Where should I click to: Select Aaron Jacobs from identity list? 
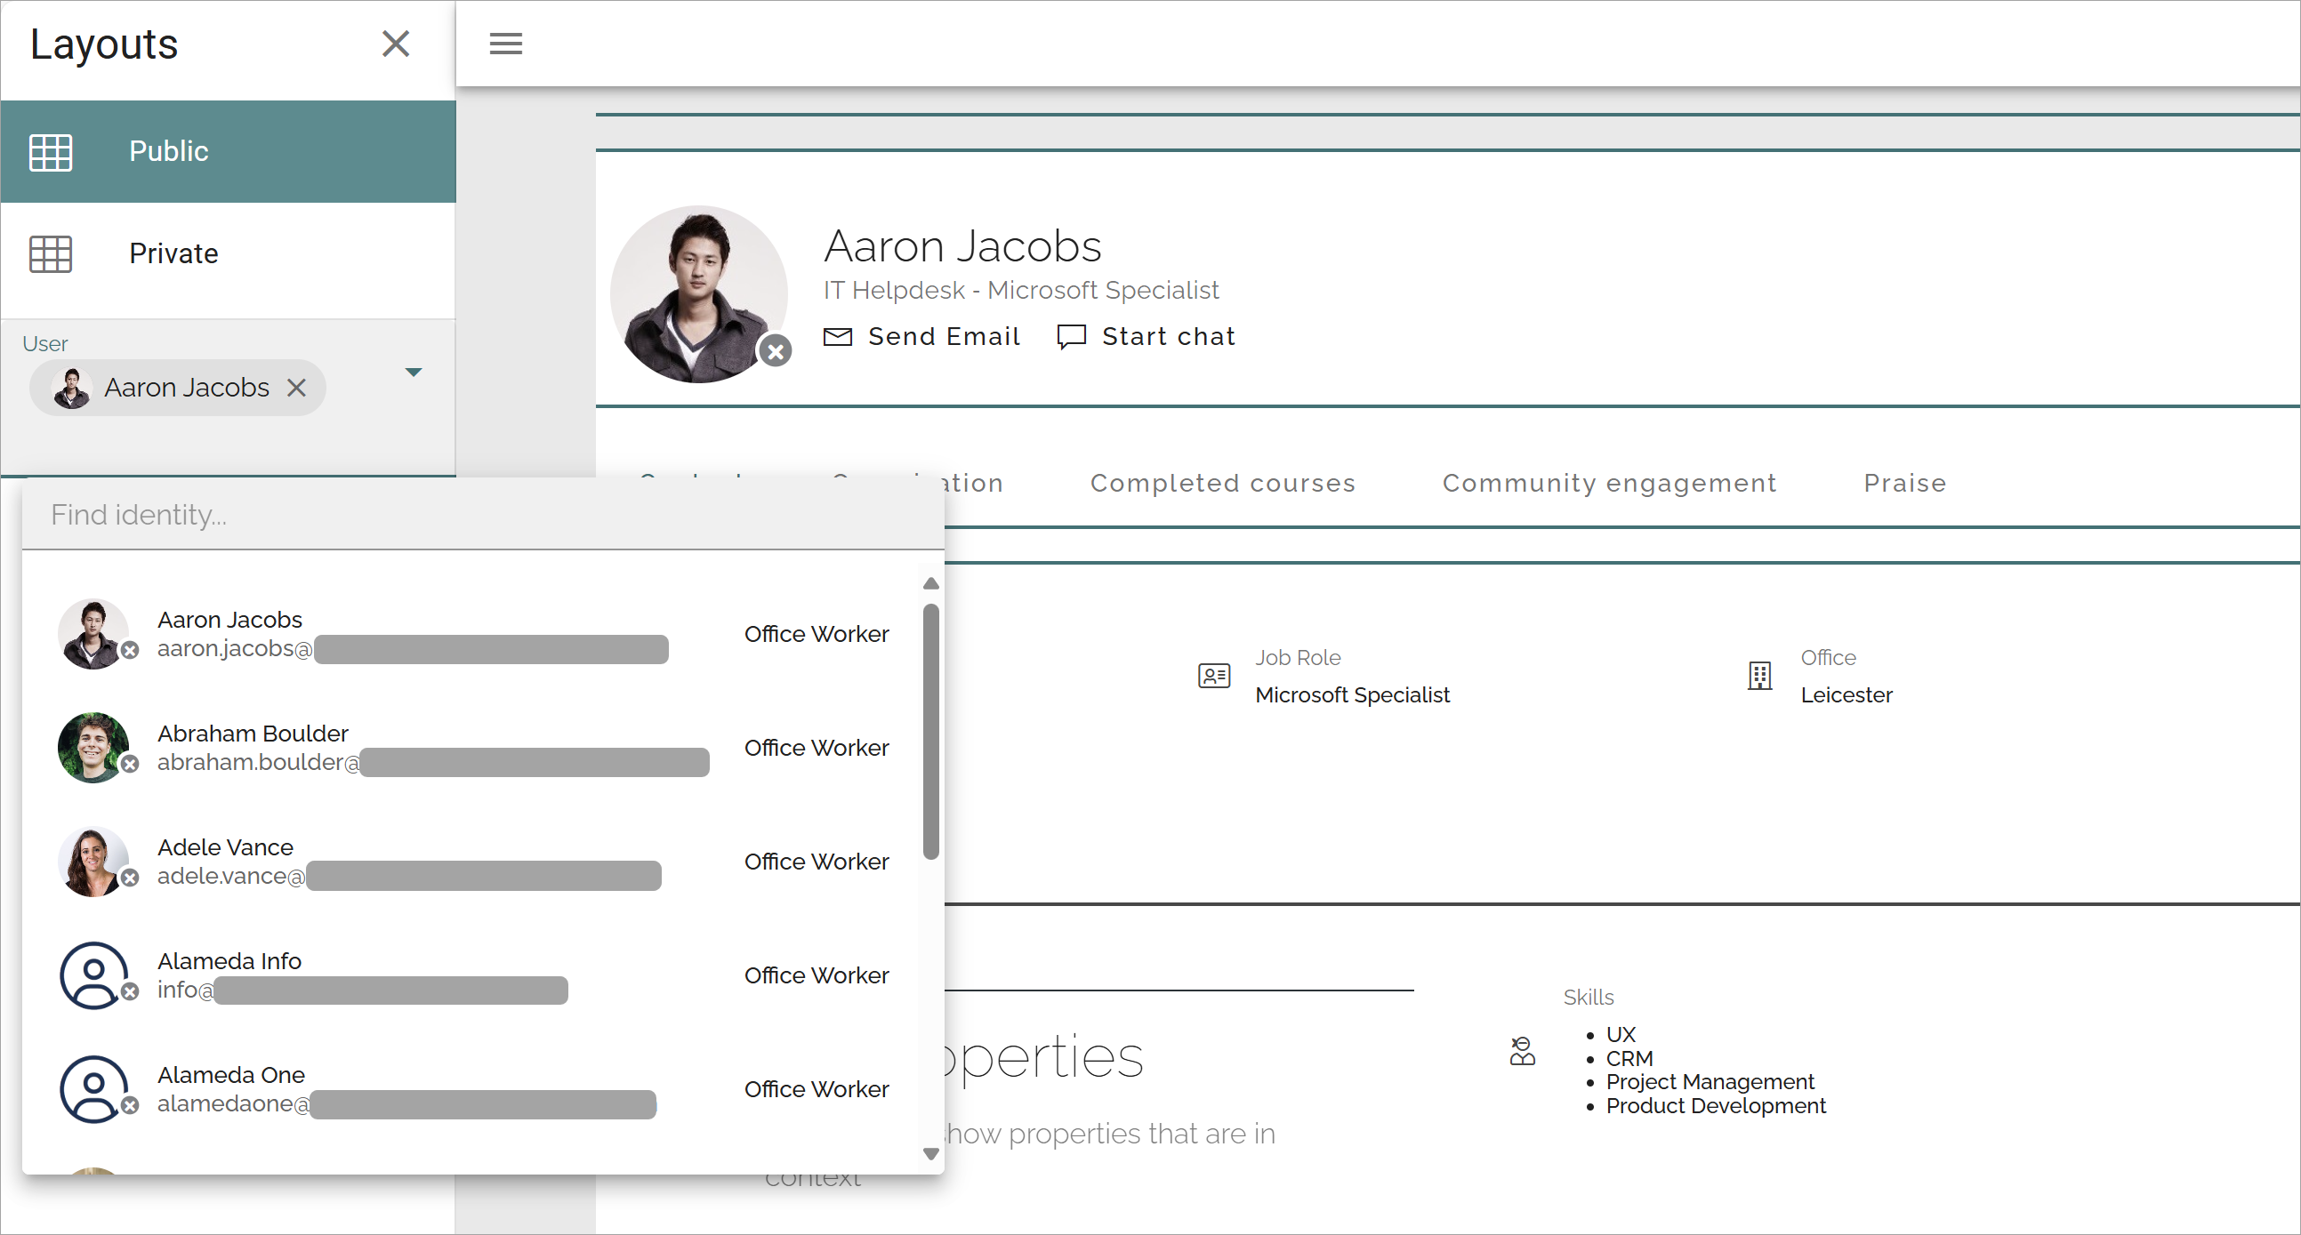coord(473,634)
